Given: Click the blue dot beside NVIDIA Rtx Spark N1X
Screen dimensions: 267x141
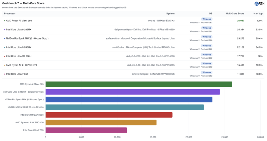Looking at the screenshot, I should [5, 38].
